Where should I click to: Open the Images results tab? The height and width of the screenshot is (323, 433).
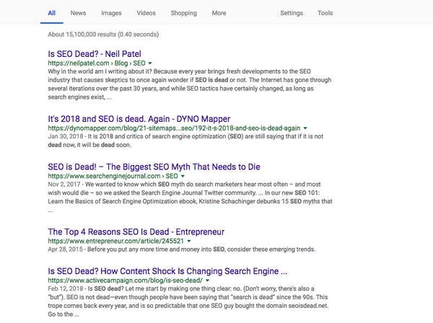(x=111, y=13)
